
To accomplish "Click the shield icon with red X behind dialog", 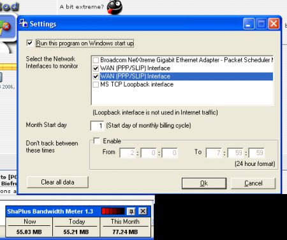I will [5, 28].
